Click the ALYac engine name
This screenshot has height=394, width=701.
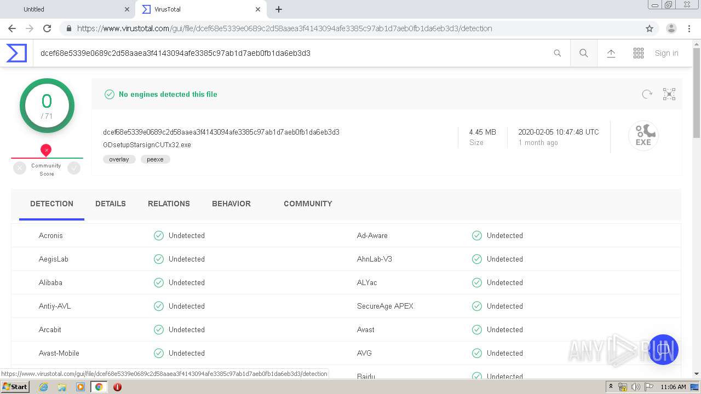tap(367, 282)
